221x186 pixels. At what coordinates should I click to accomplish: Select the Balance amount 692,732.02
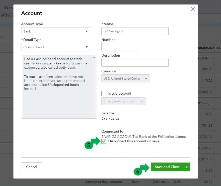pyautogui.click(x=110, y=118)
